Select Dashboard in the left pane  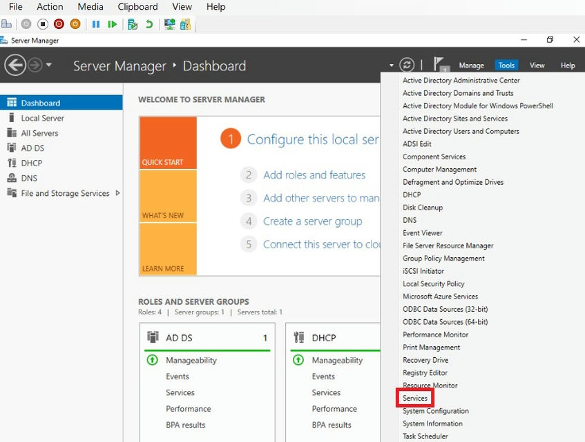pyautogui.click(x=61, y=103)
